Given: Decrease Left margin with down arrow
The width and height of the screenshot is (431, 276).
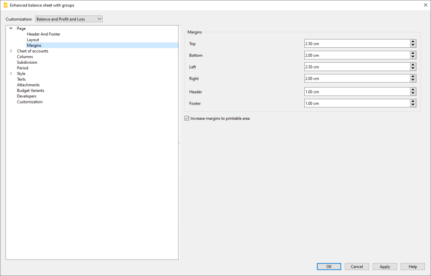Looking at the screenshot, I should pyautogui.click(x=413, y=69).
